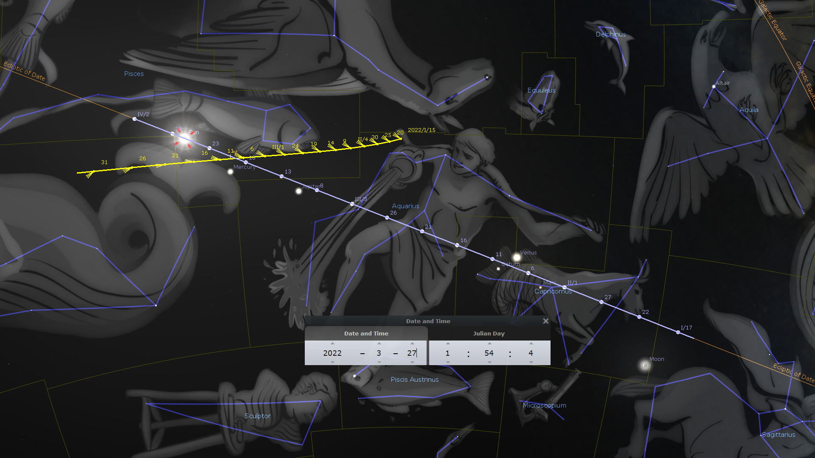Image resolution: width=815 pixels, height=458 pixels.
Task: Select the Date and Time tab
Action: tap(366, 333)
